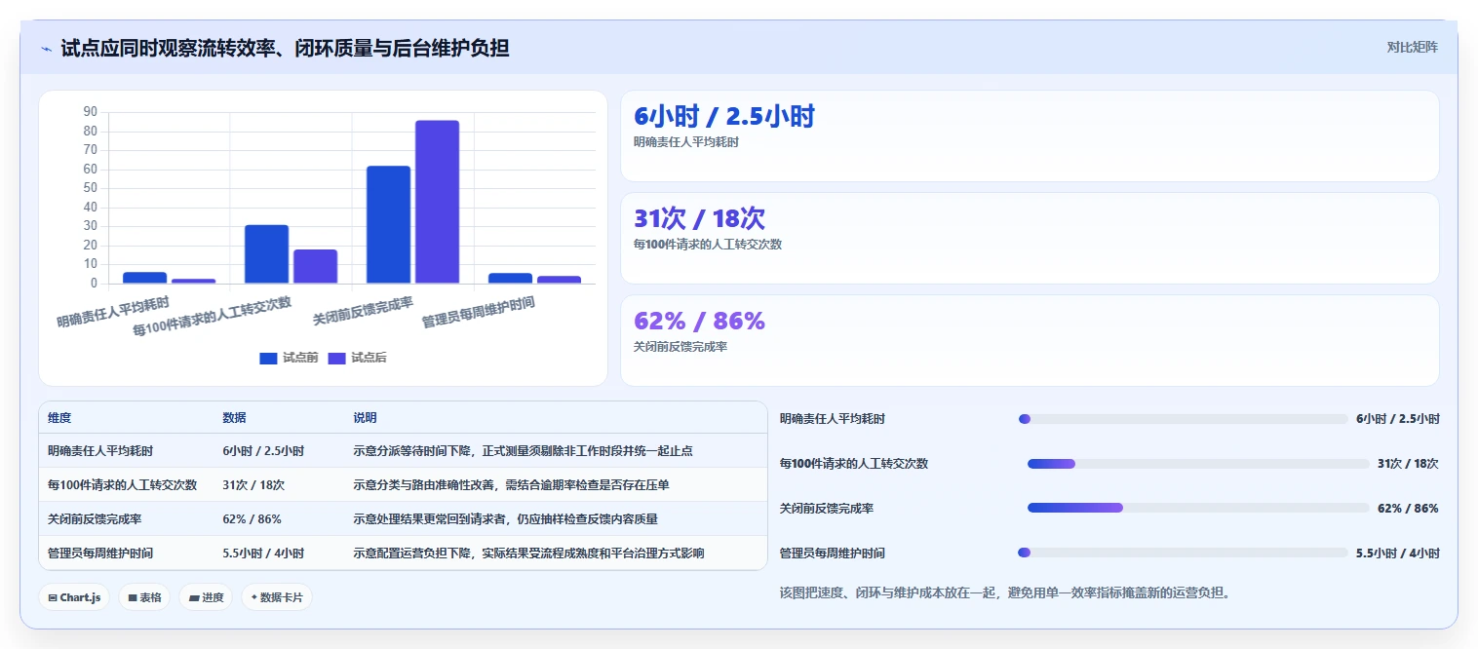Click the 每100件请求的人工转交次数 label in the progress list
Viewport: 1478px width, 649px height.
click(x=854, y=464)
